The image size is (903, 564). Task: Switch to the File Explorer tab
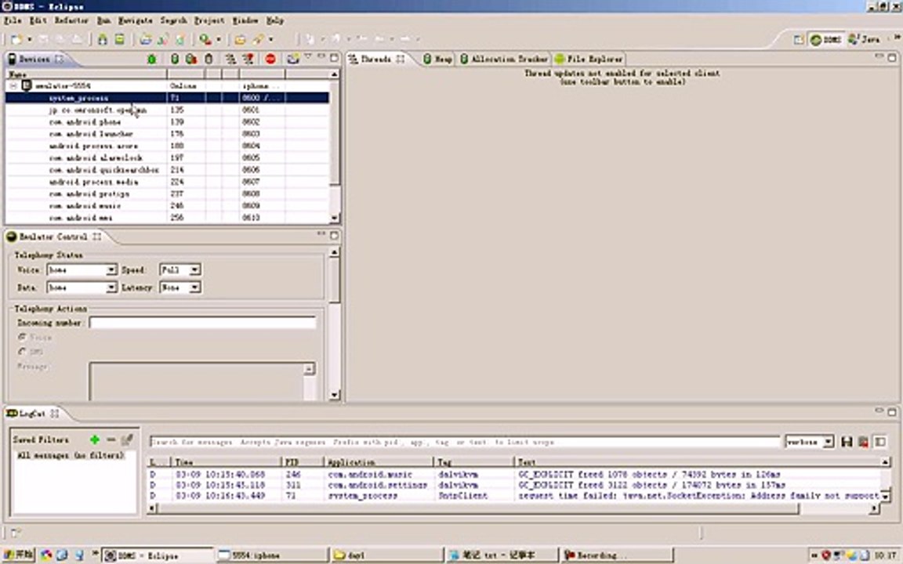[x=589, y=59]
